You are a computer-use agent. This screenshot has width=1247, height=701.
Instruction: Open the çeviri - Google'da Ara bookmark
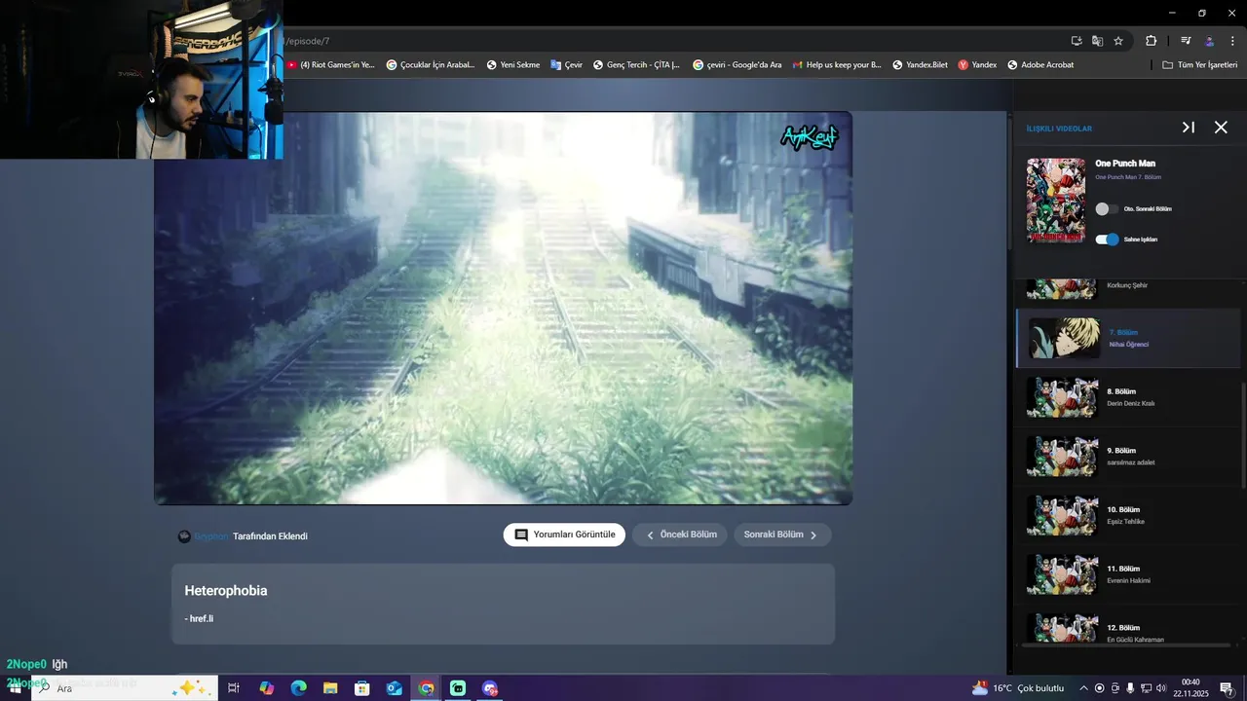click(737, 65)
